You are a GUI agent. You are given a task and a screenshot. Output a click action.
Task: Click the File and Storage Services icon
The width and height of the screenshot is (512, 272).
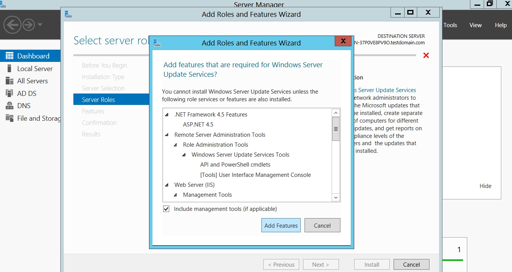(10, 118)
